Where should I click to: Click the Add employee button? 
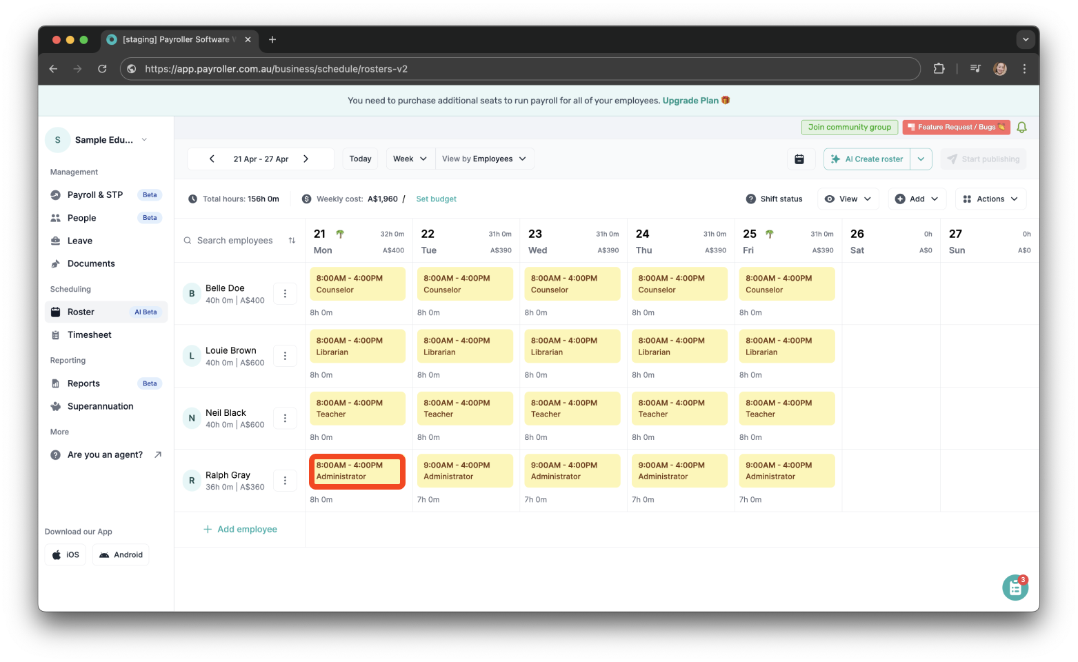[x=240, y=529]
